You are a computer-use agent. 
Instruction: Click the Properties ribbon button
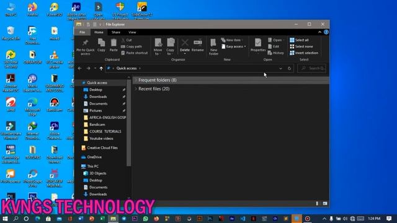click(258, 45)
